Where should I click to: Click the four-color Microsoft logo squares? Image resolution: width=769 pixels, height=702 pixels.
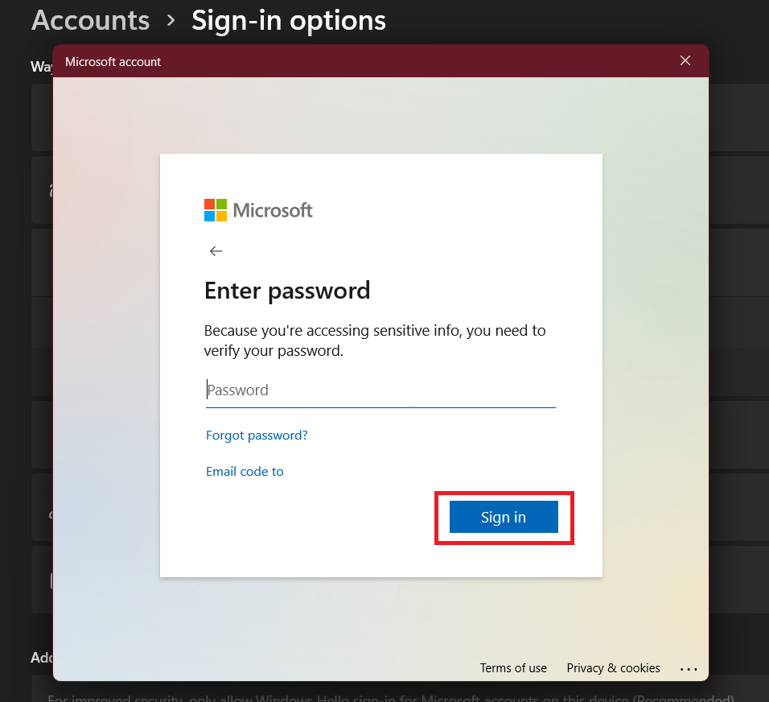pyautogui.click(x=215, y=210)
